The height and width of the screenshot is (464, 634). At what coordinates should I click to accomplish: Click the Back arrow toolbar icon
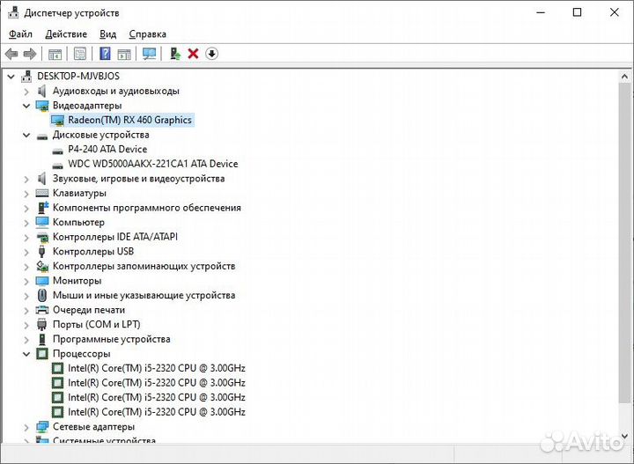coord(11,54)
